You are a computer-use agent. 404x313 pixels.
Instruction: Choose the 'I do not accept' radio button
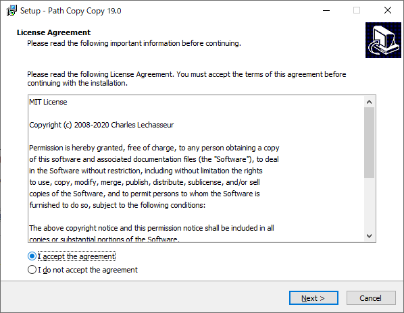pyautogui.click(x=32, y=270)
